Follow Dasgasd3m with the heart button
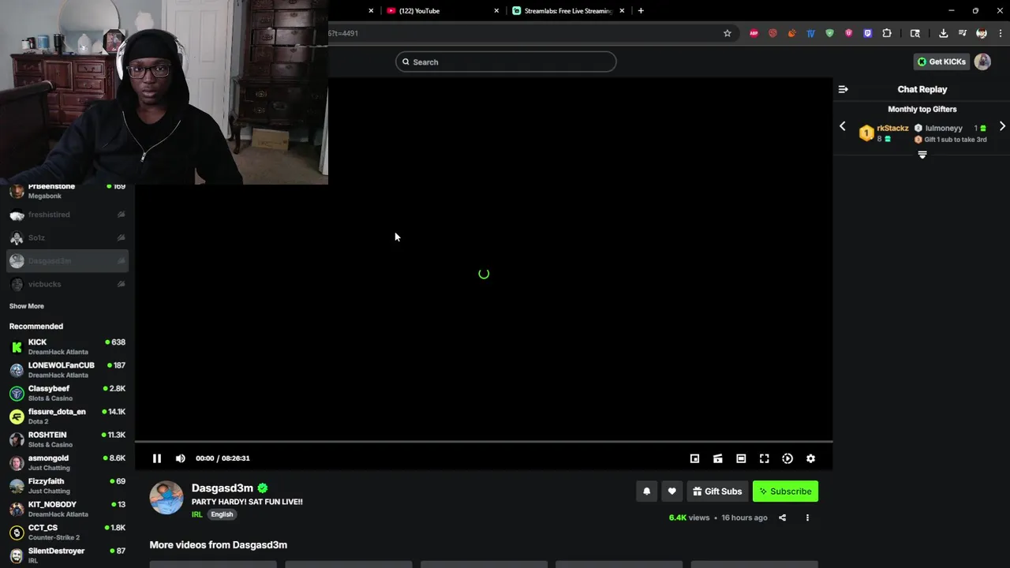Image resolution: width=1010 pixels, height=568 pixels. point(671,491)
